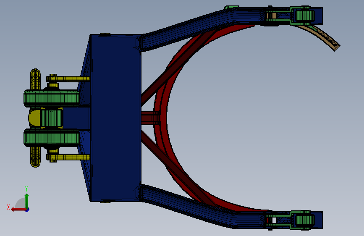Select the lower yellow horizontal rod
This screenshot has height=236, width=364.
[x=68, y=157]
